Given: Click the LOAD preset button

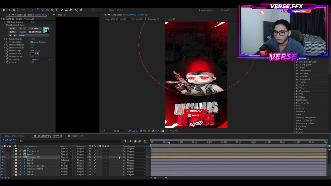Looking at the screenshot, I should pyautogui.click(x=12, y=28).
